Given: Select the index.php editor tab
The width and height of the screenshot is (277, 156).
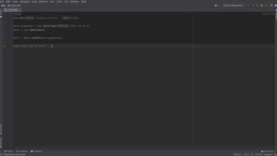Looking at the screenshot, I should click(12, 10).
